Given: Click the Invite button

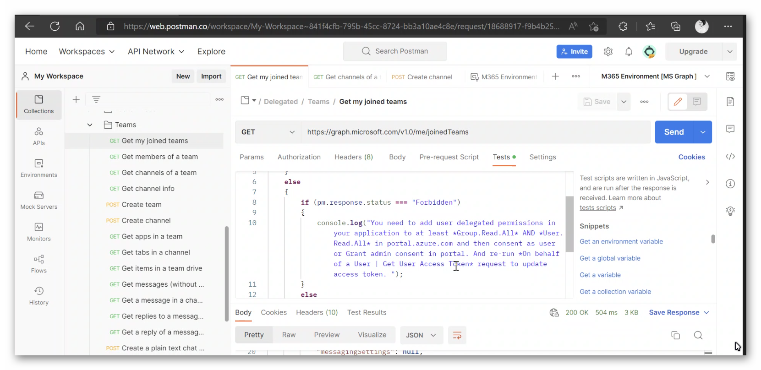Looking at the screenshot, I should (574, 52).
